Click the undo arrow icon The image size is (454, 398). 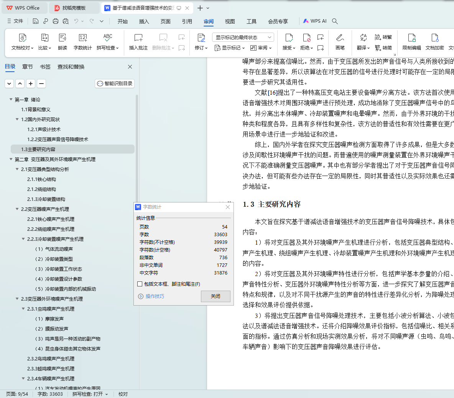(x=76, y=21)
